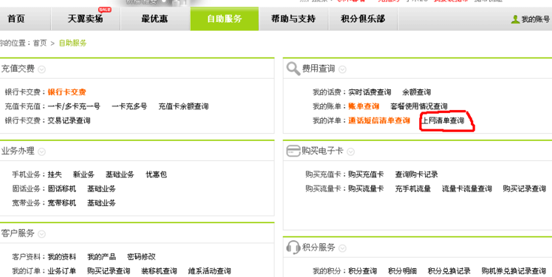Collapse the 充值交费 section arrow
The height and width of the screenshot is (277, 552).
[x=41, y=69]
